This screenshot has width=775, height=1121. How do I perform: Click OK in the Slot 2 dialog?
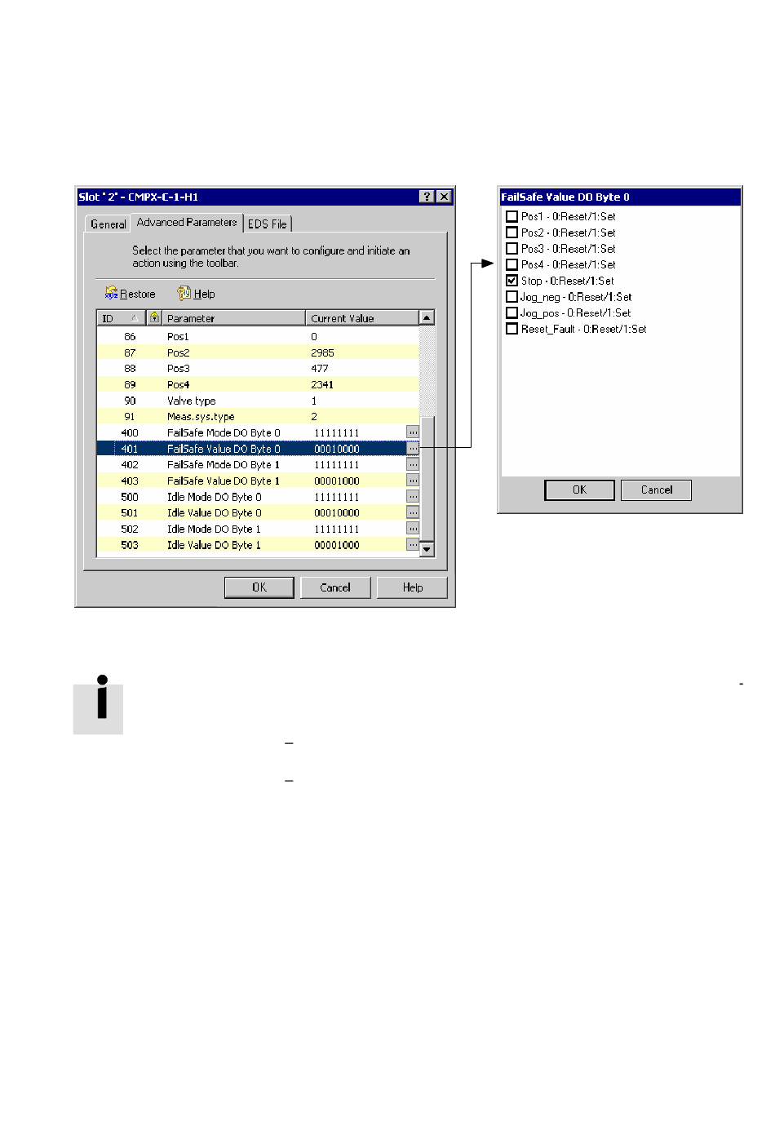[x=259, y=587]
